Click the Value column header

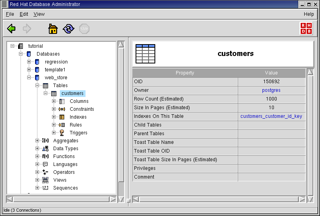coord(271,73)
